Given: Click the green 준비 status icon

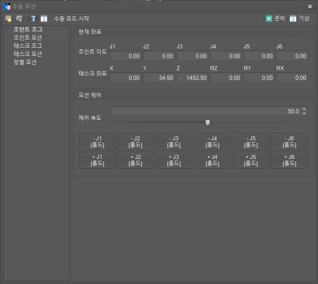Looking at the screenshot, I should click(x=269, y=19).
